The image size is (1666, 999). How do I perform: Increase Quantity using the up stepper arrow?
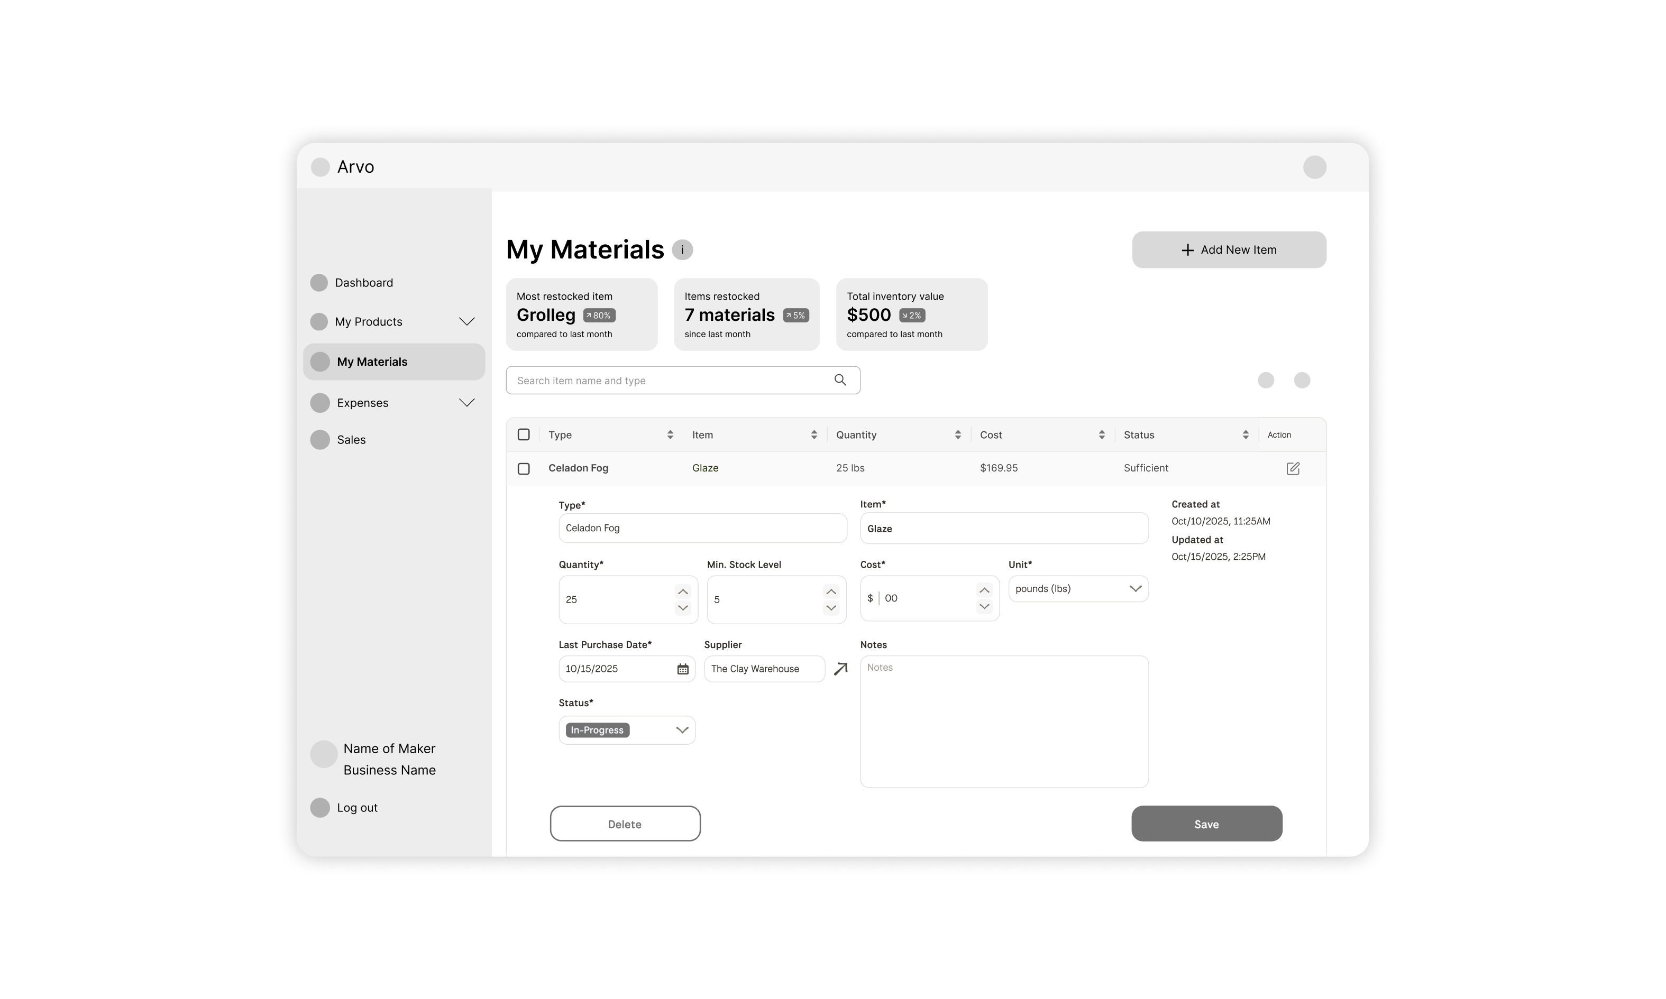point(682,591)
